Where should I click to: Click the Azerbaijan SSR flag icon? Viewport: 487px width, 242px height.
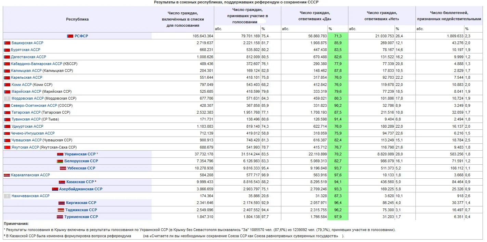coord(55,189)
